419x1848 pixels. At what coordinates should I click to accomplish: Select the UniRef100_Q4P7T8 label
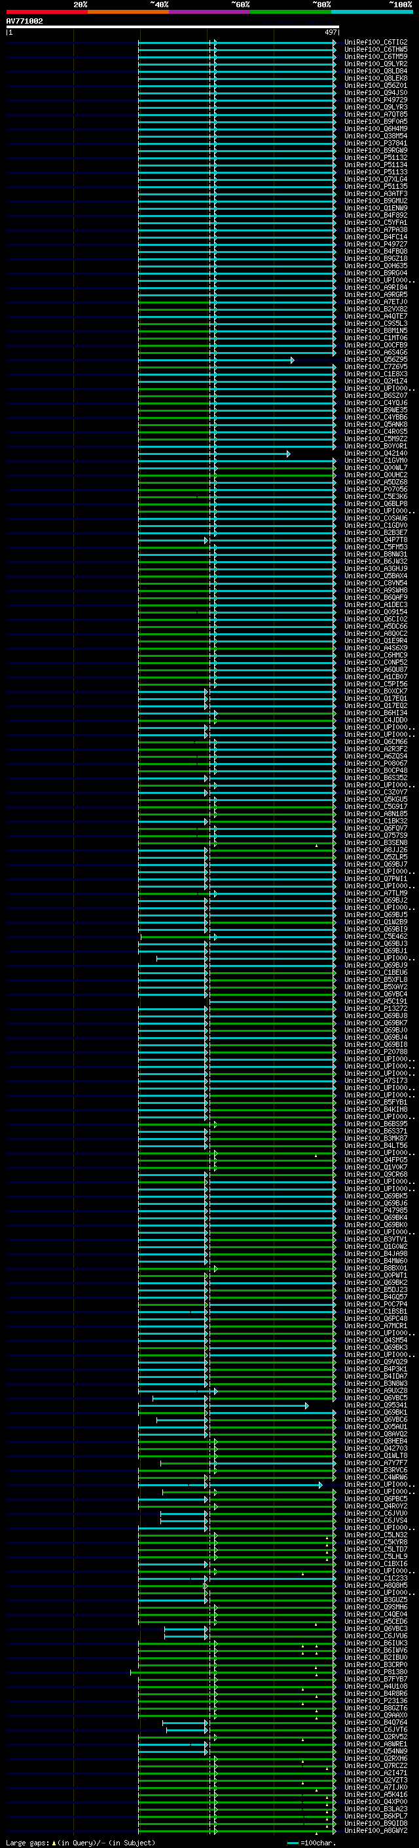coord(376,540)
